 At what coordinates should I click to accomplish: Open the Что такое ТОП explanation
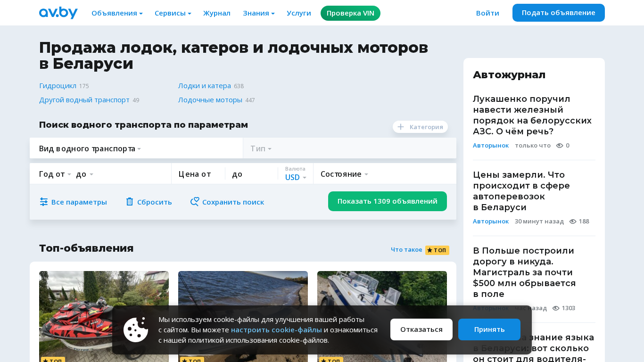406,250
